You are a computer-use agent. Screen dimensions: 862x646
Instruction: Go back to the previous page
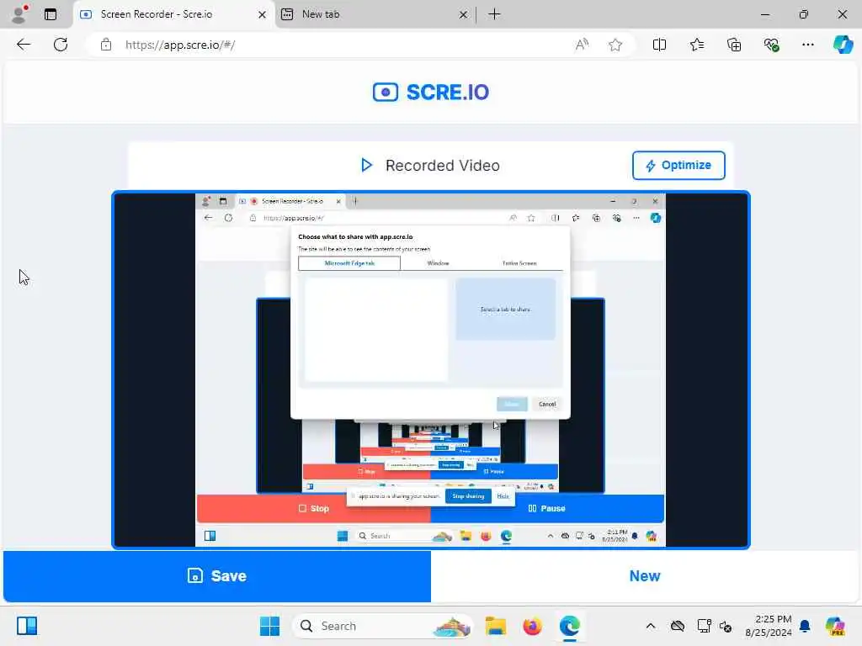pos(24,45)
